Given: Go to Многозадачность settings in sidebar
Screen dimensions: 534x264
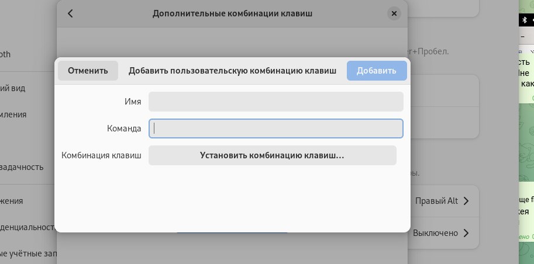Looking at the screenshot, I should [22, 166].
